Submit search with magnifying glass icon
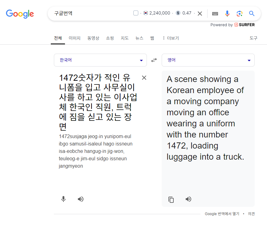Screen dimensions: 267x225 click(x=252, y=13)
